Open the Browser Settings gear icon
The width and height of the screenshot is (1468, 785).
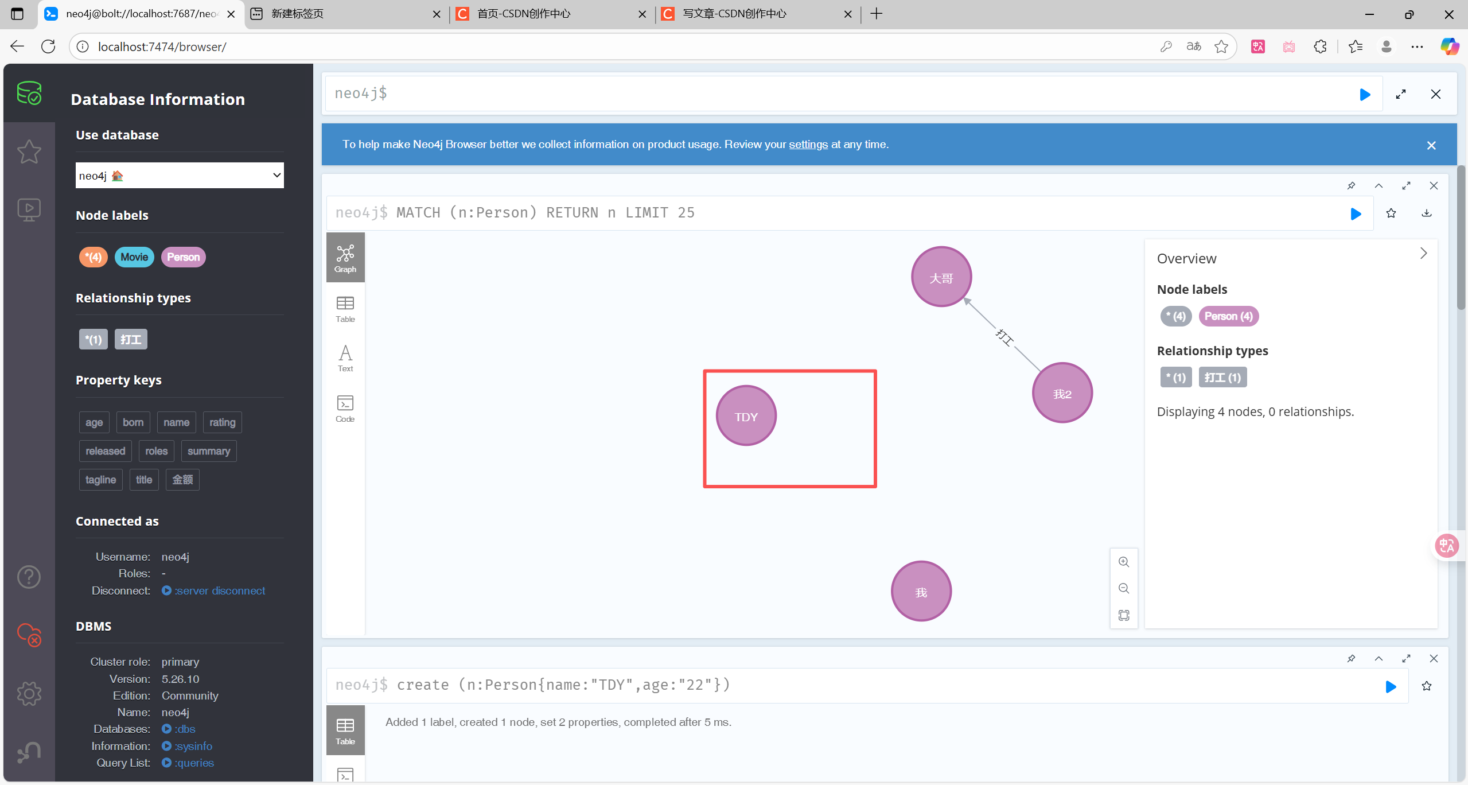(29, 694)
